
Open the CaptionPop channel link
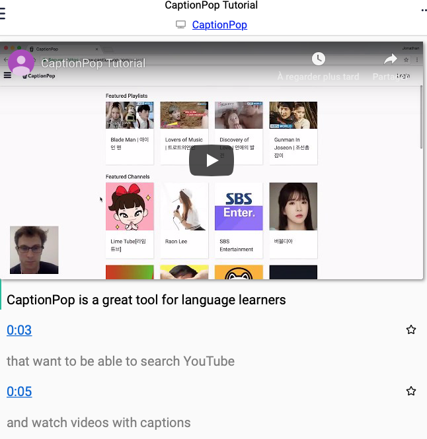219,25
